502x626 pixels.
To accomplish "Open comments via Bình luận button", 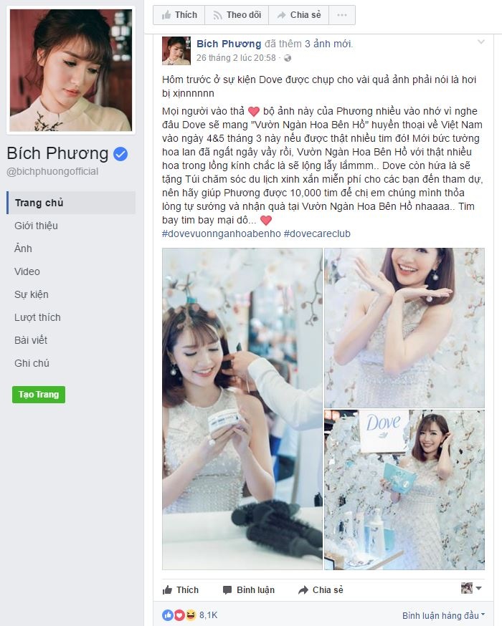I will pyautogui.click(x=249, y=589).
